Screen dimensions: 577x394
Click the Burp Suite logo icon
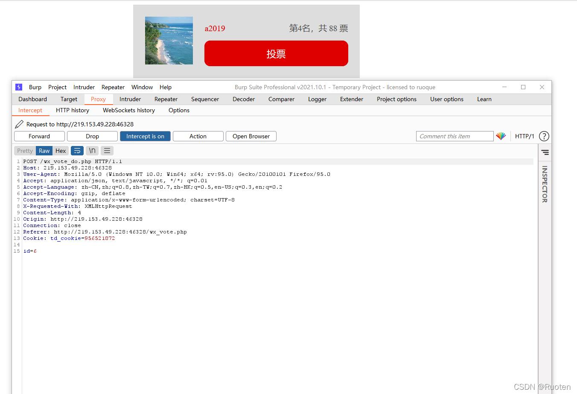point(19,87)
